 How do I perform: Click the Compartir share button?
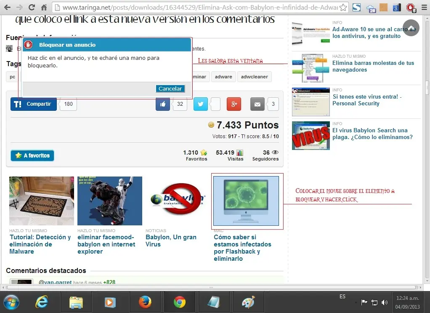tap(34, 104)
